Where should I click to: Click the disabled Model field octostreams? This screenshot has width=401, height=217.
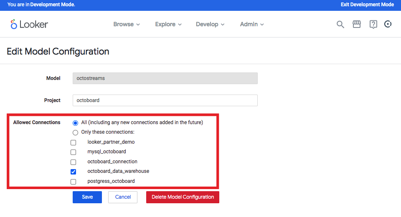[165, 78]
